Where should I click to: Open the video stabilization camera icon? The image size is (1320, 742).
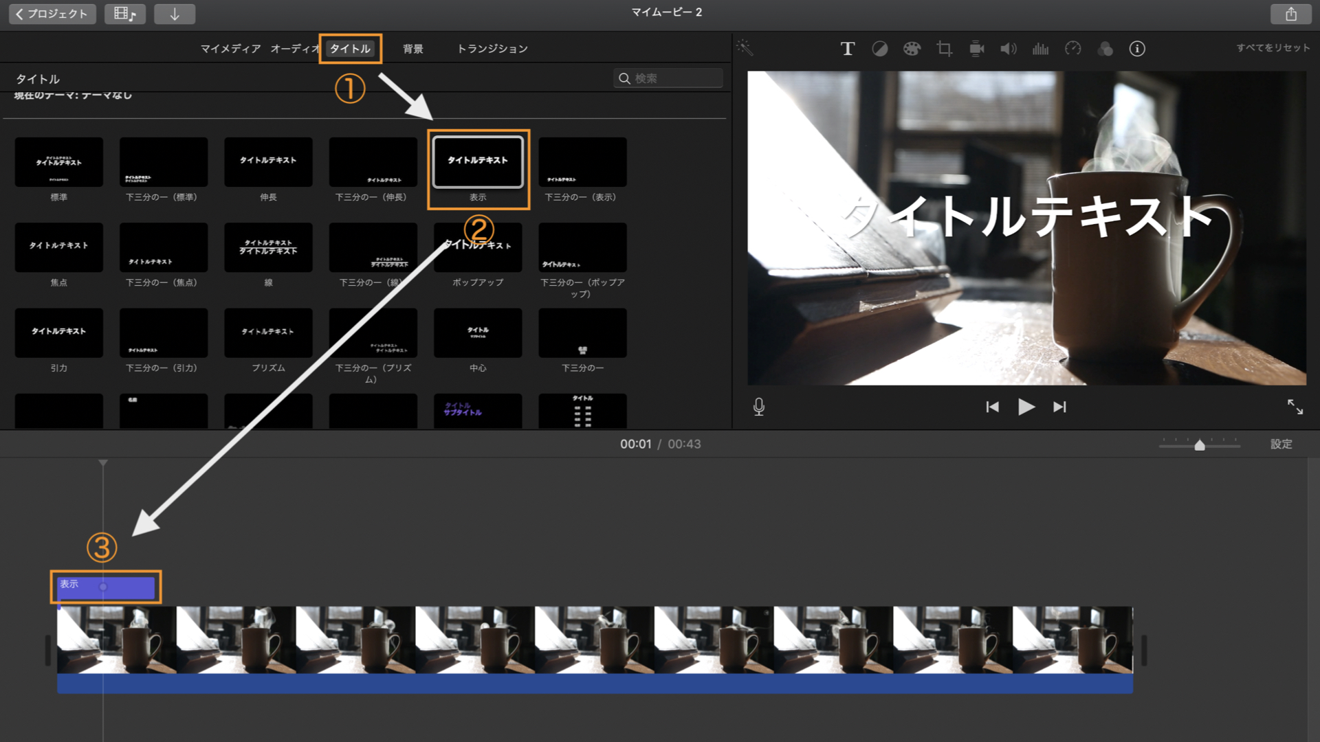click(976, 49)
